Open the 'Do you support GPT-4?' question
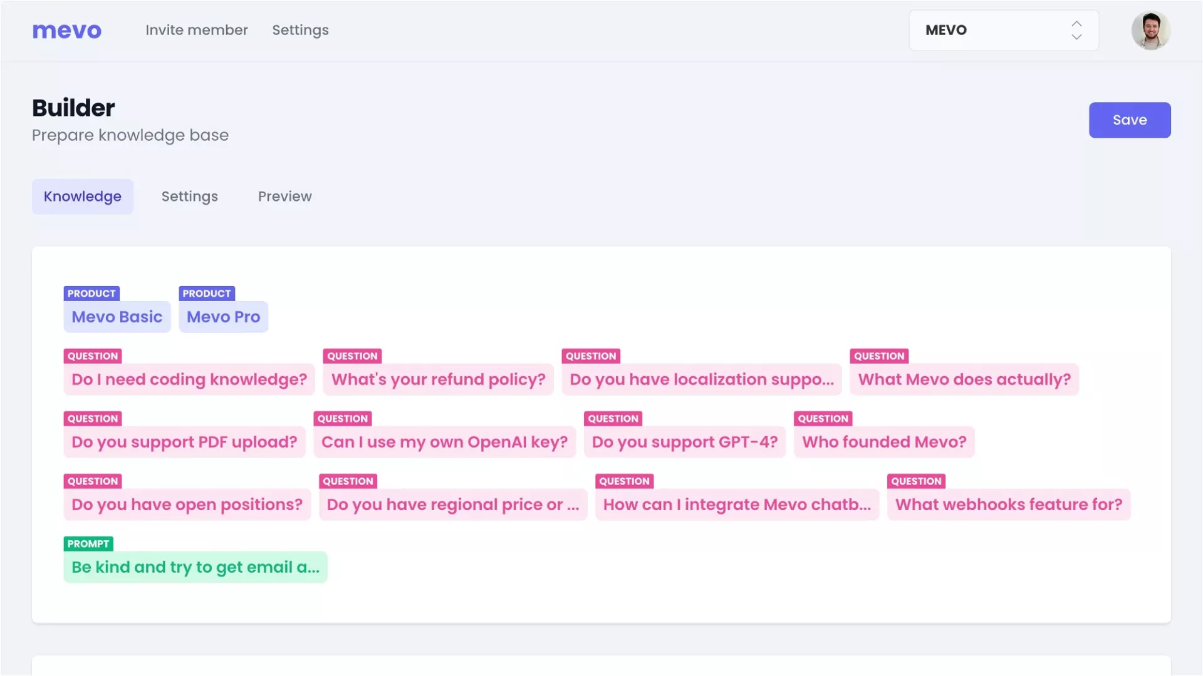This screenshot has width=1203, height=676. [x=684, y=442]
